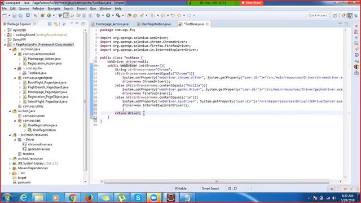The height and width of the screenshot is (203, 361).
Task: Open Google Chrome from the taskbar
Action: [72, 198]
